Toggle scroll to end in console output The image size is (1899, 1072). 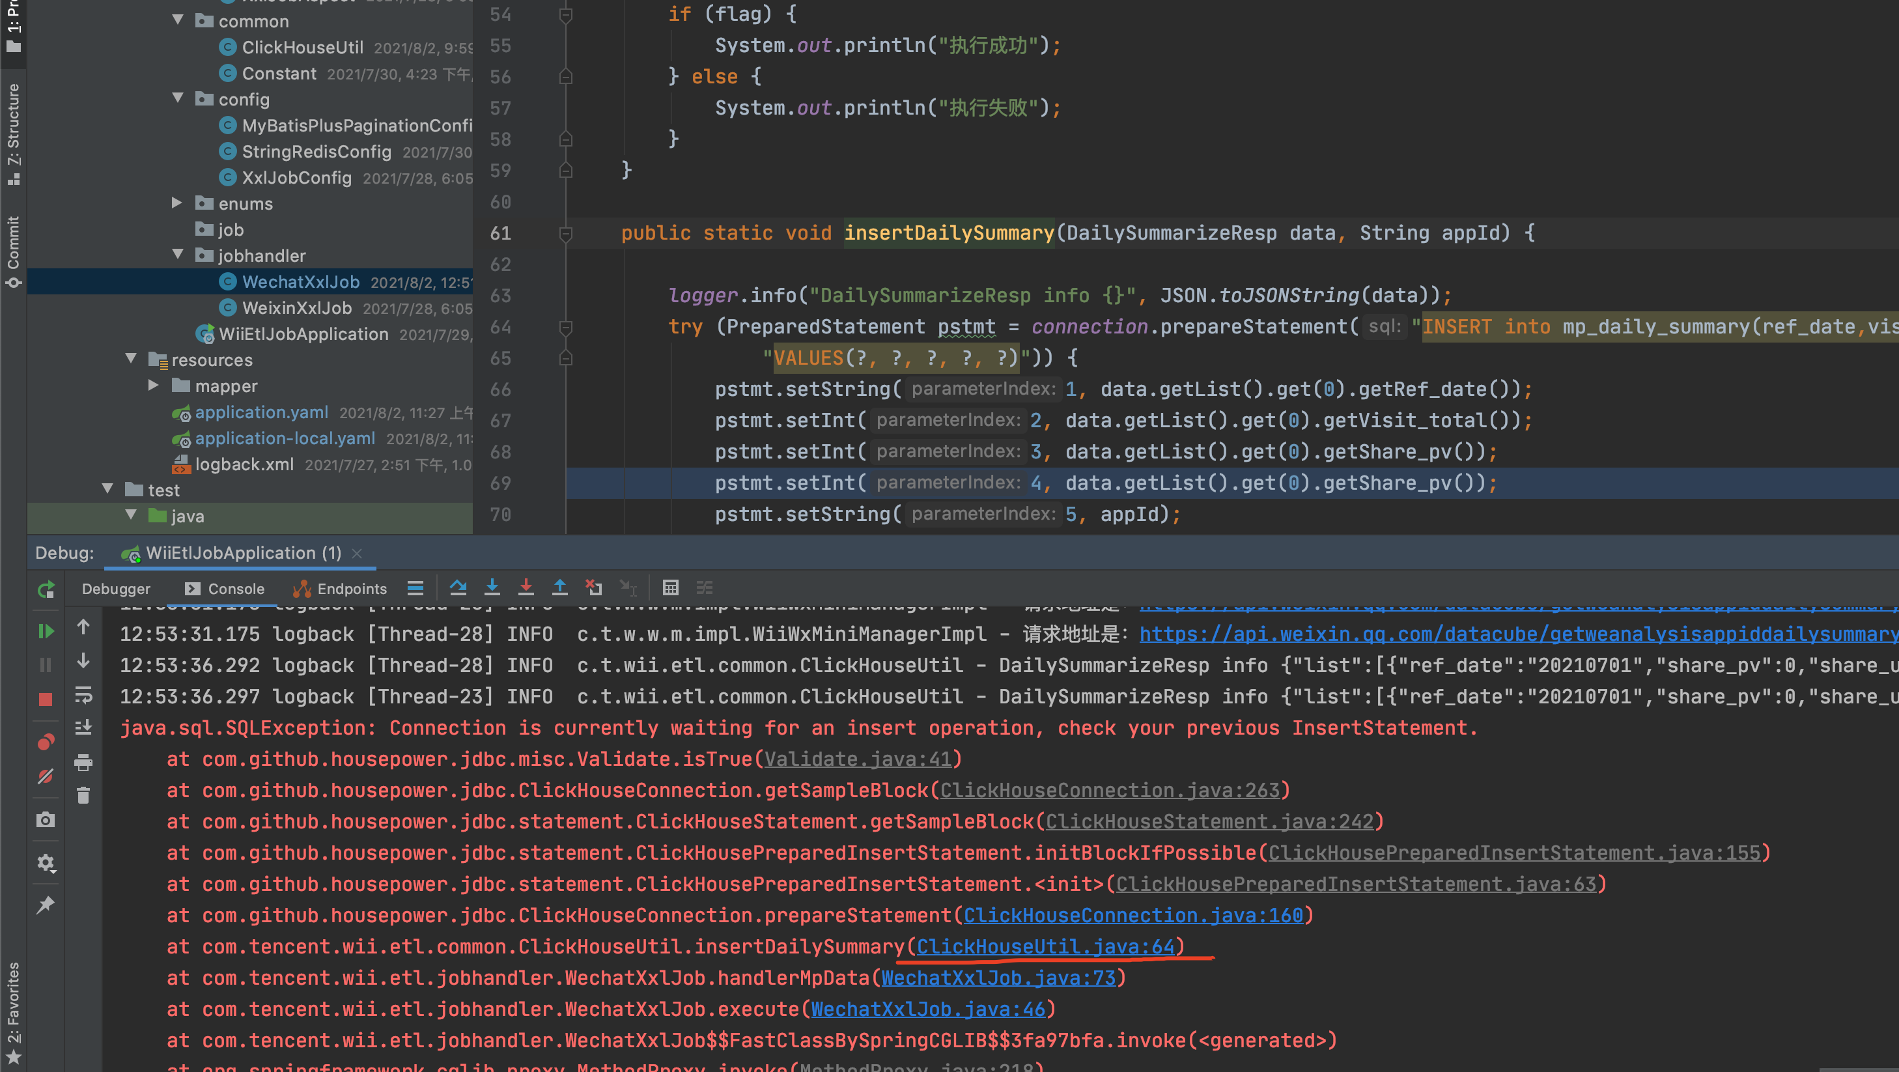(x=83, y=726)
